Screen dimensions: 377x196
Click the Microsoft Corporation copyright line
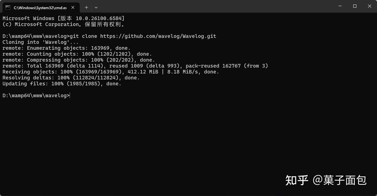click(x=63, y=24)
